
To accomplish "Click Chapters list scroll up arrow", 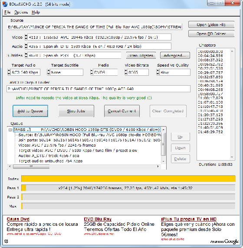I will point(232,51).
